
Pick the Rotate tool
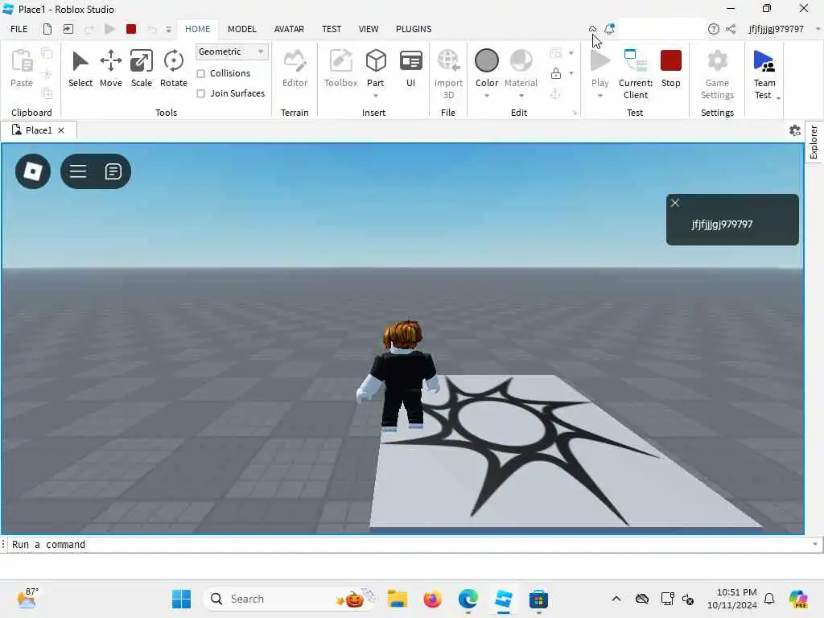tap(174, 69)
